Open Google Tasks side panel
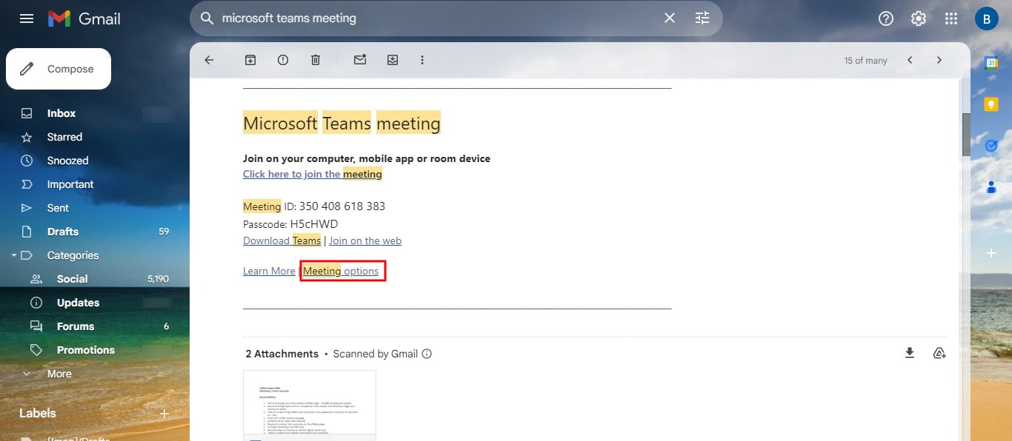1012x441 pixels. pyautogui.click(x=991, y=146)
